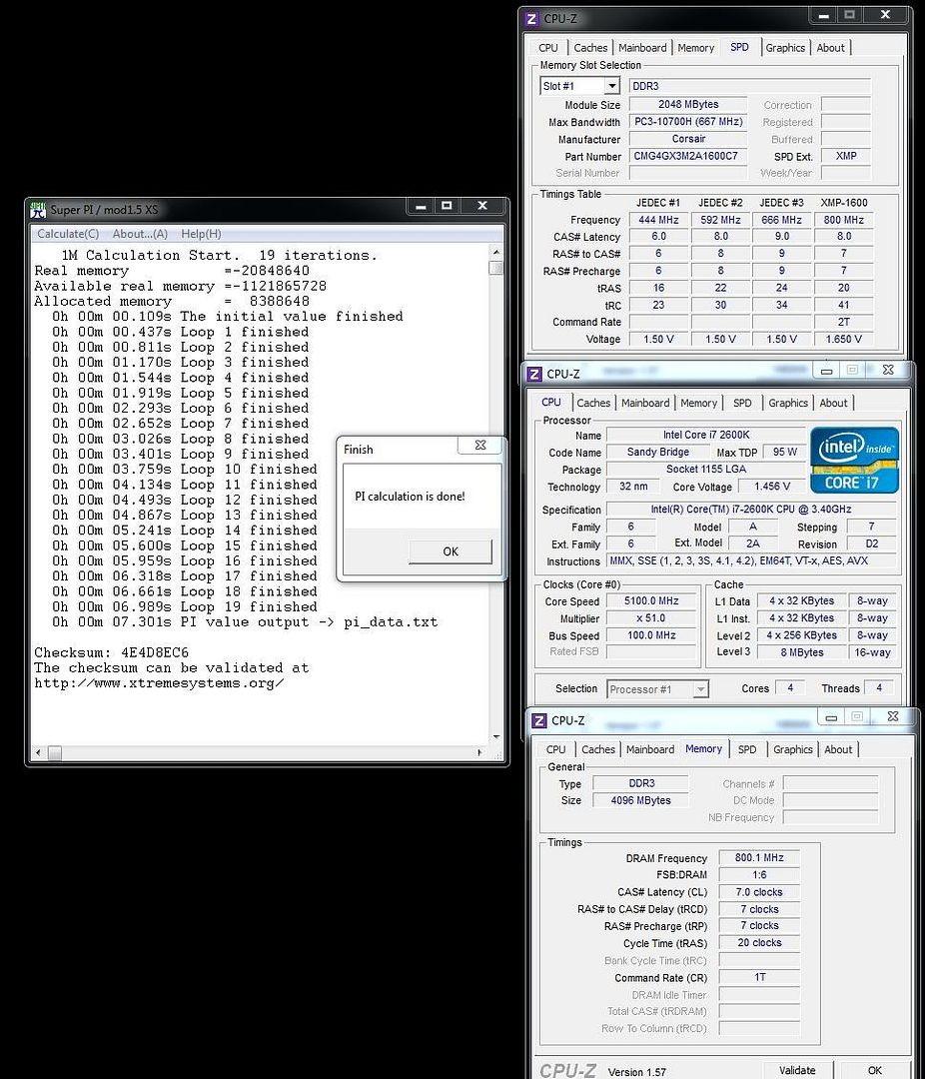Switch to Mainboard tab in top CPU-Z window
The height and width of the screenshot is (1079, 925).
pos(642,48)
